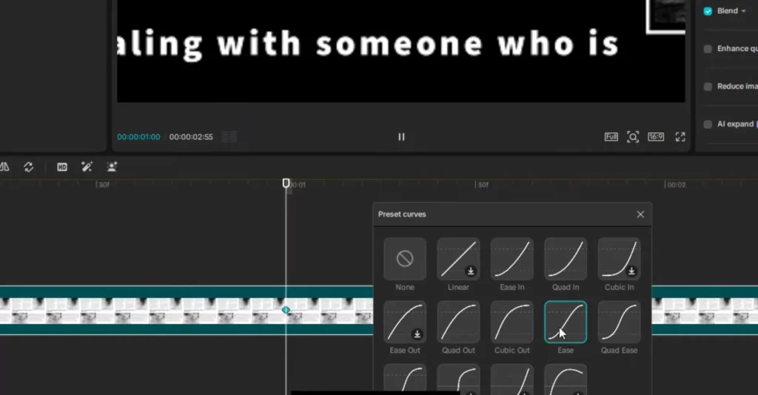Click the rotate icon in timeline toolbar
The image size is (758, 395).
tap(29, 167)
